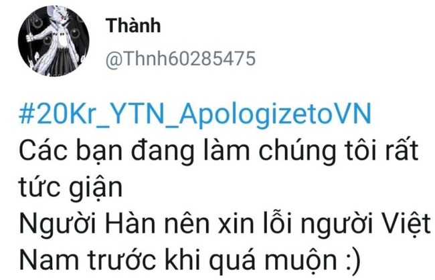435x280 pixels.
Task: Open Thành's circular profile avatar
Action: tap(54, 41)
